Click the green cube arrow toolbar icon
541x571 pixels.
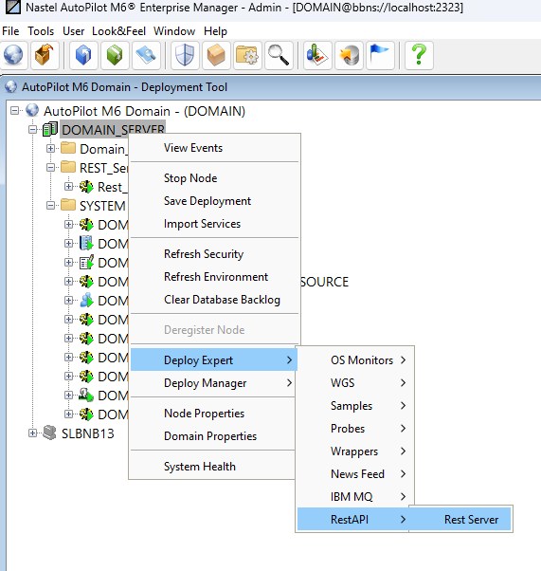pos(115,55)
